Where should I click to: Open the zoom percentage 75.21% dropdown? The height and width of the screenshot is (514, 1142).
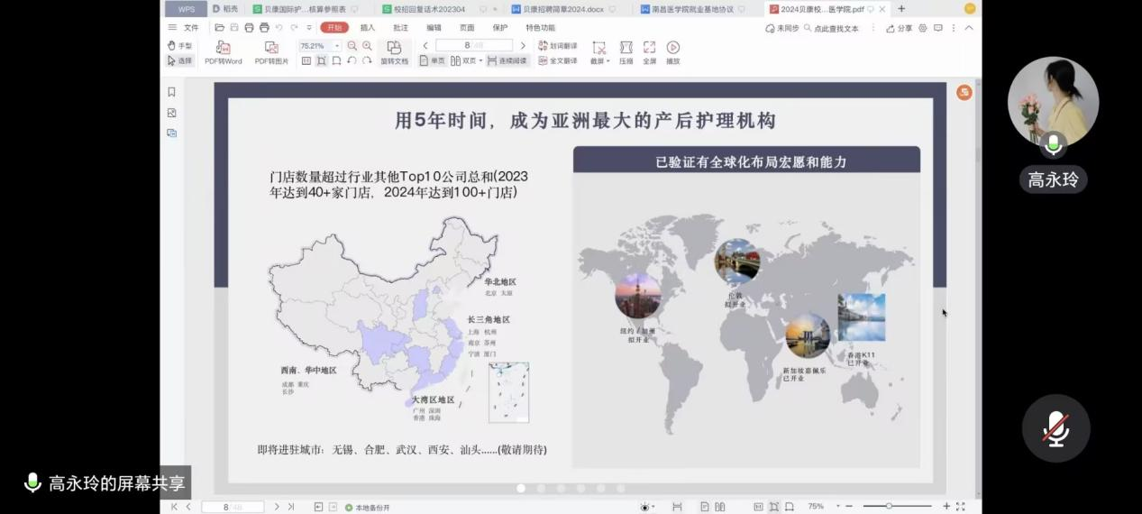[337, 46]
